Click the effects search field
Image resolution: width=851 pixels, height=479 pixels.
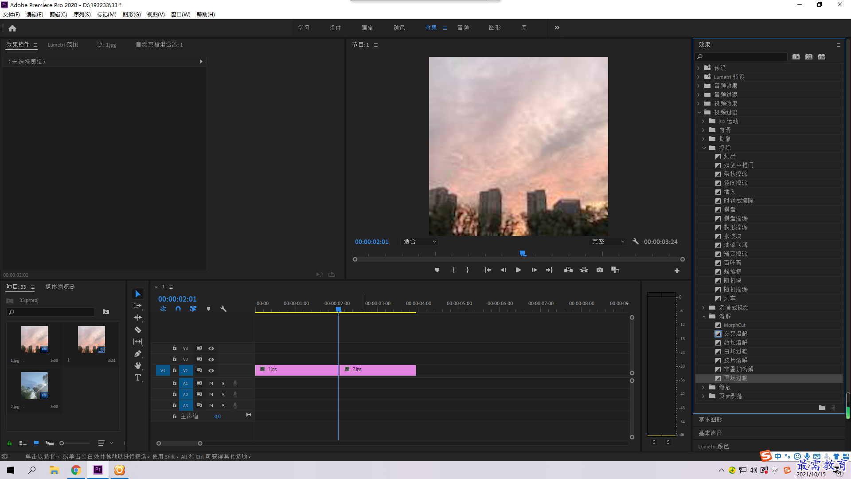coord(742,57)
